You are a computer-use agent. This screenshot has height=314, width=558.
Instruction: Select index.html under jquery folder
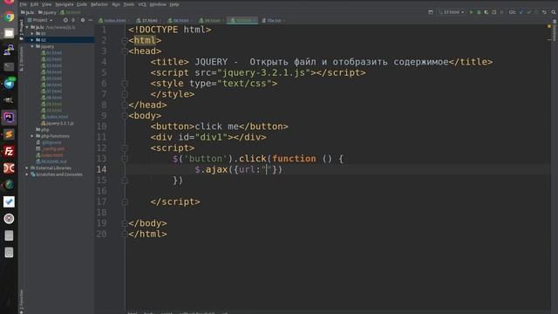(x=54, y=117)
